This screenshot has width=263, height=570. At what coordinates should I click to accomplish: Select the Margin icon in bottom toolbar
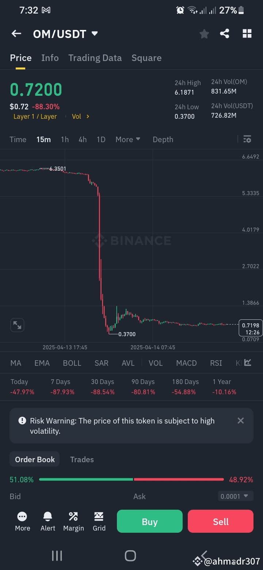(x=73, y=521)
